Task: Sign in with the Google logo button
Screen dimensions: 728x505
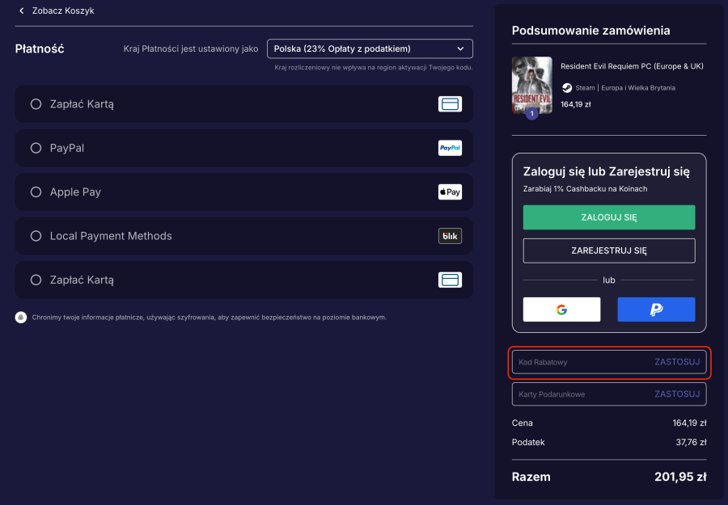Action: coord(562,309)
